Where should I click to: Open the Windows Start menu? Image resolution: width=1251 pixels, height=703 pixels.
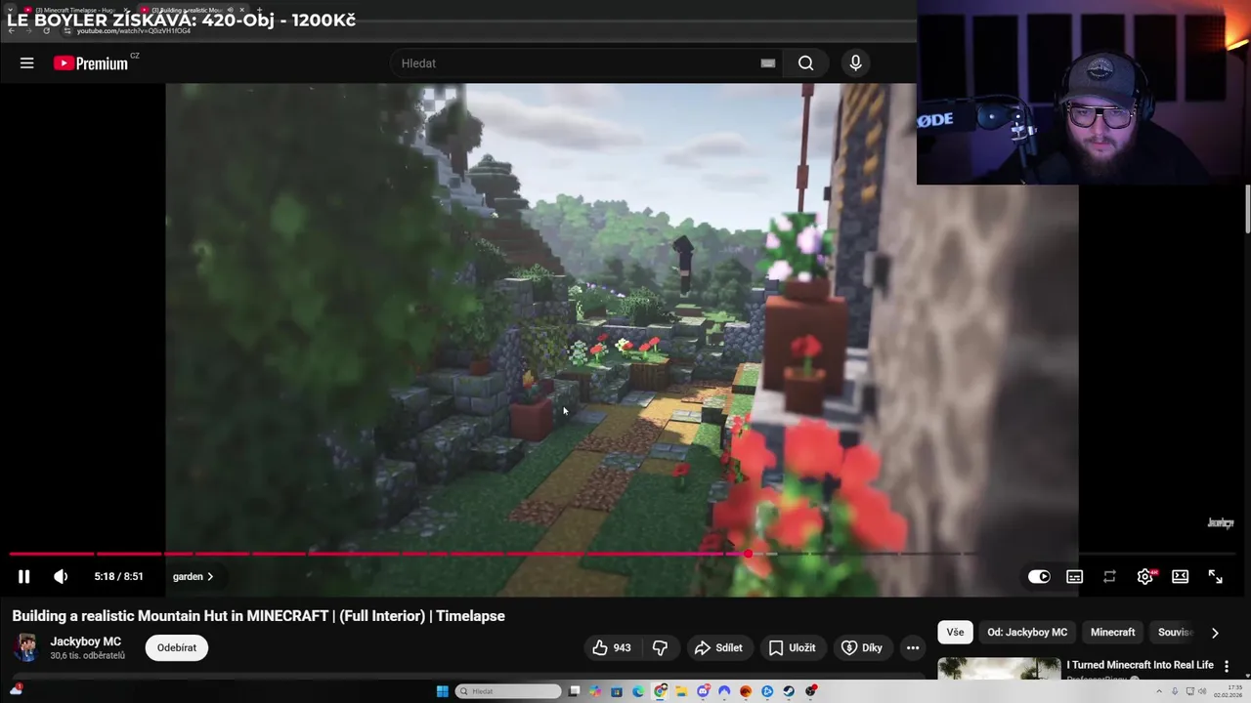point(442,691)
